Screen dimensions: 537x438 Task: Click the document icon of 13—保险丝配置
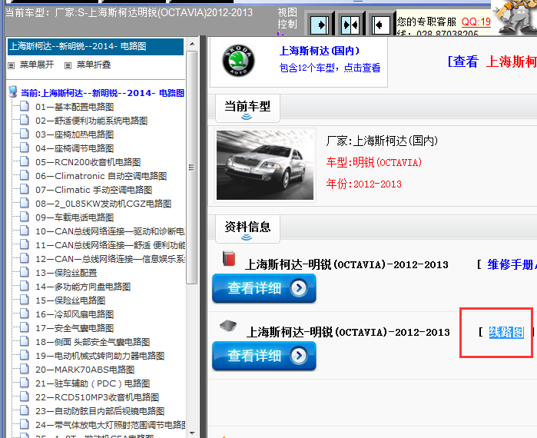click(x=25, y=272)
